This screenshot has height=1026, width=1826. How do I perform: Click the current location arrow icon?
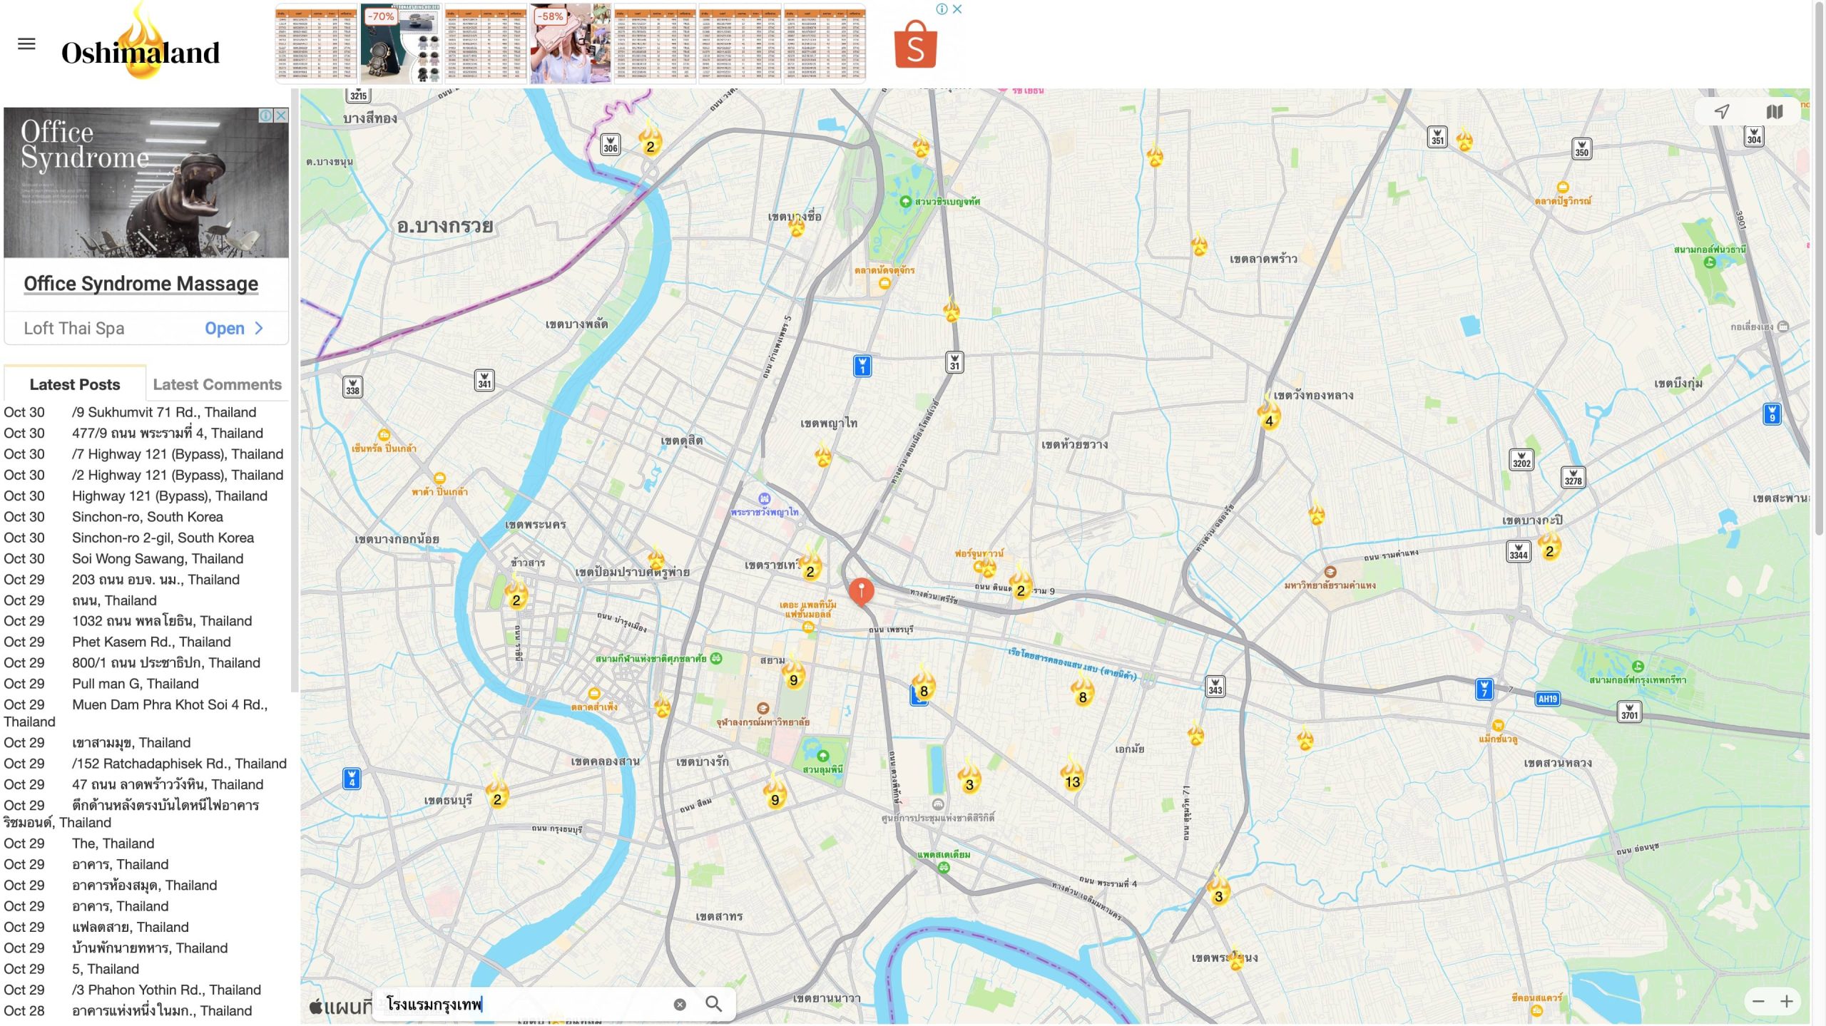point(1722,111)
